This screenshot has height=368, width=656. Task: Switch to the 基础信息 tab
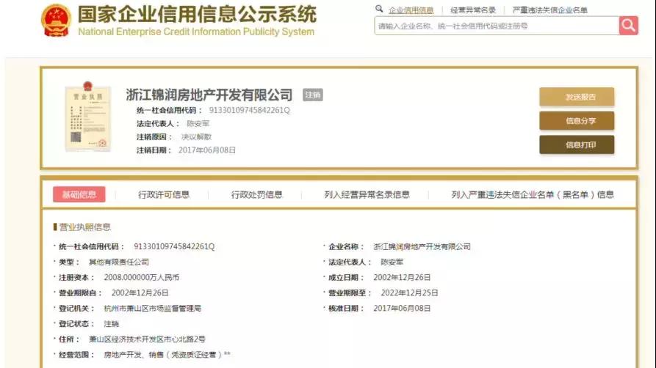point(79,194)
